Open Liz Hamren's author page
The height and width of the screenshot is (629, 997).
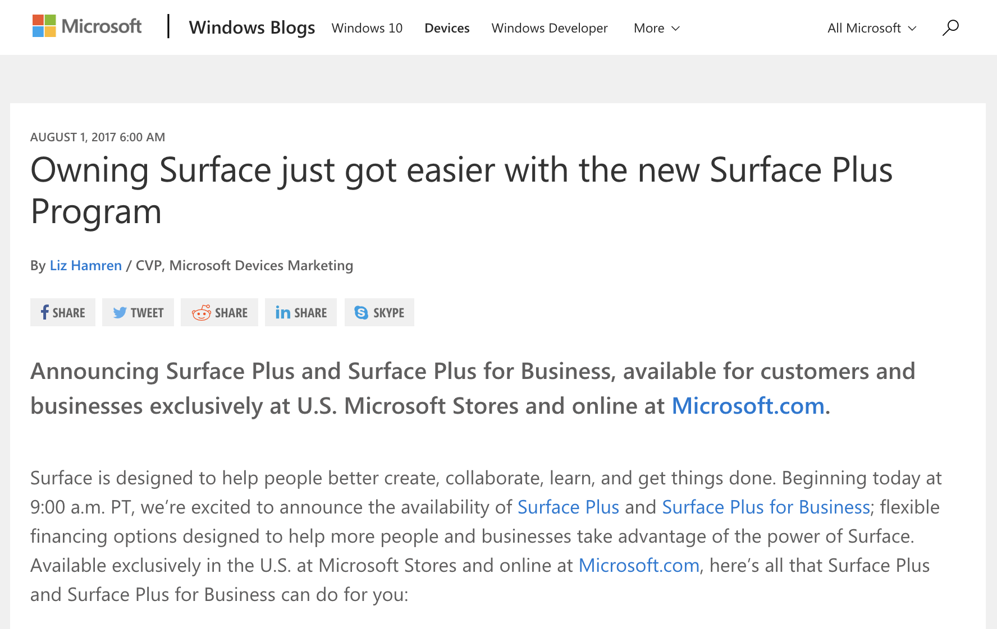[x=85, y=265]
